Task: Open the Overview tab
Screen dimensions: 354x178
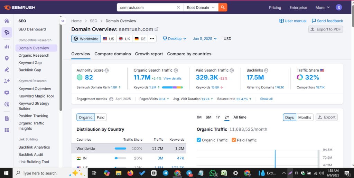Action: coord(81,54)
